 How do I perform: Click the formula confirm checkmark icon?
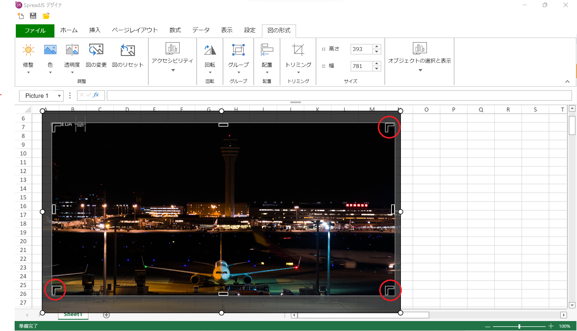88,95
